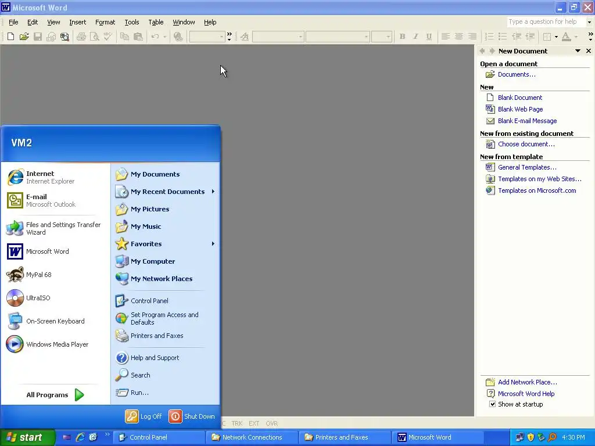Open the Format menu

pyautogui.click(x=105, y=22)
